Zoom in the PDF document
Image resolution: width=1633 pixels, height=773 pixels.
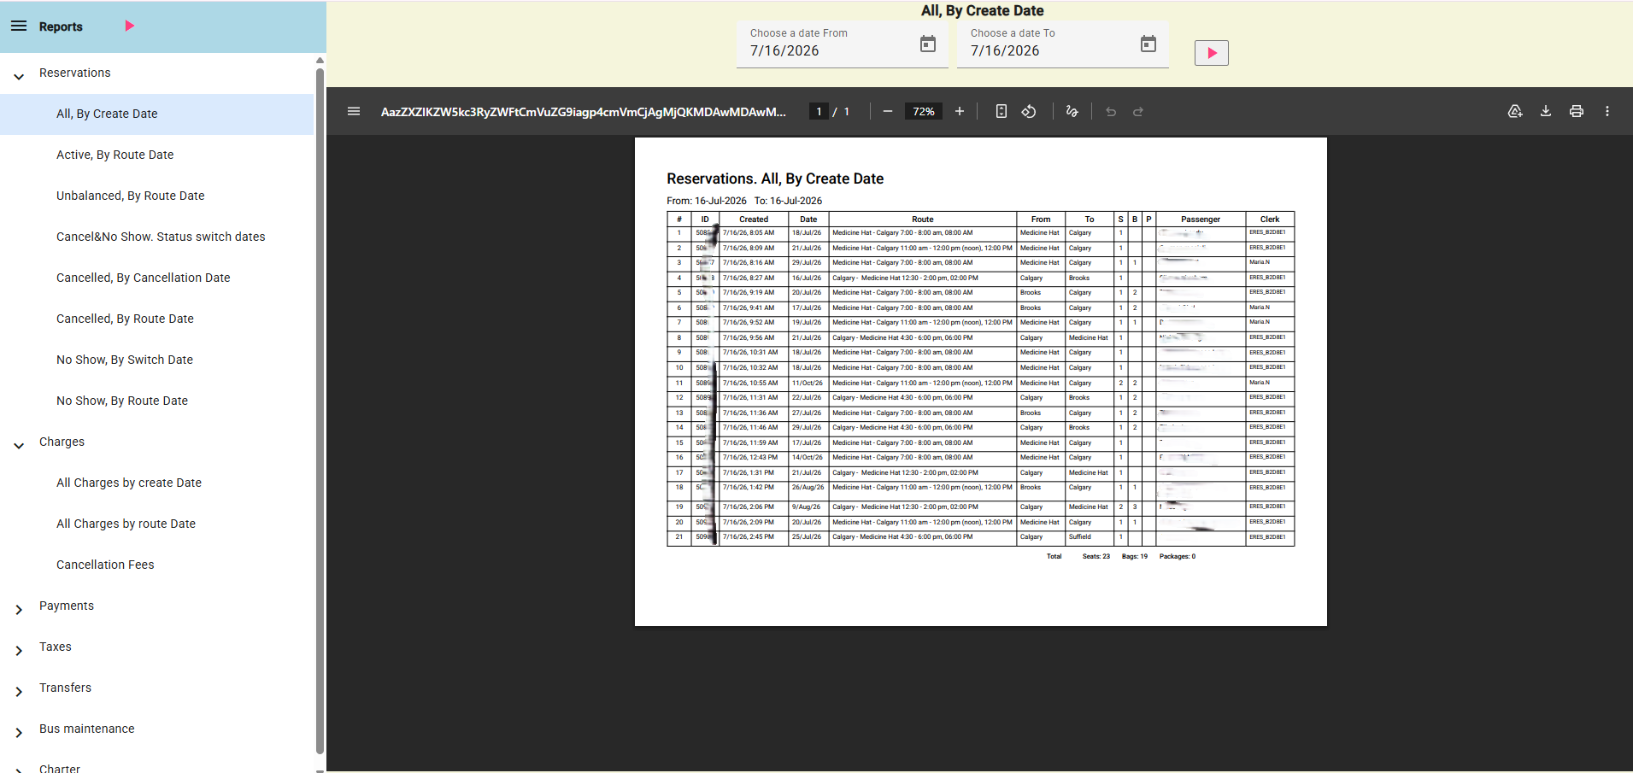[x=960, y=111]
